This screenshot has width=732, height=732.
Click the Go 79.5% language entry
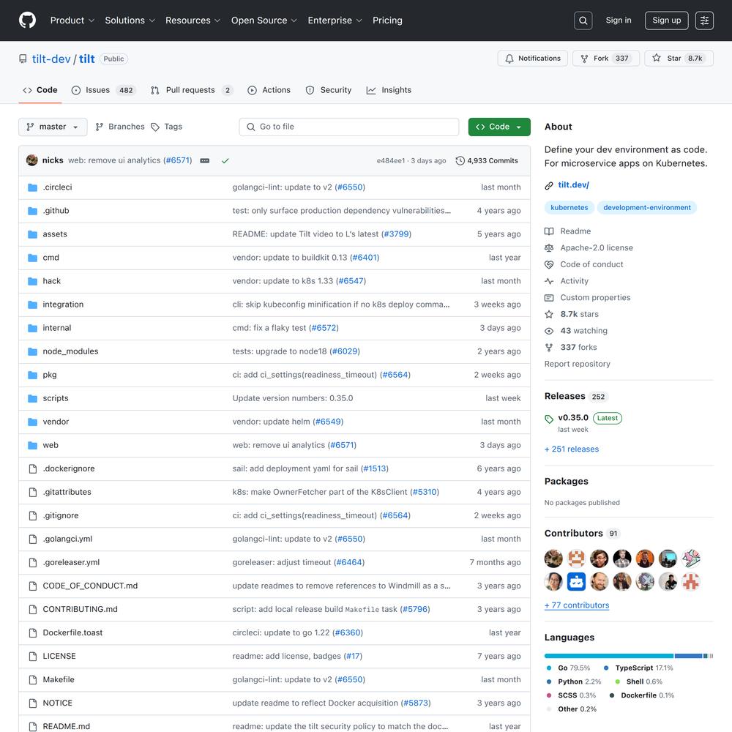point(568,668)
